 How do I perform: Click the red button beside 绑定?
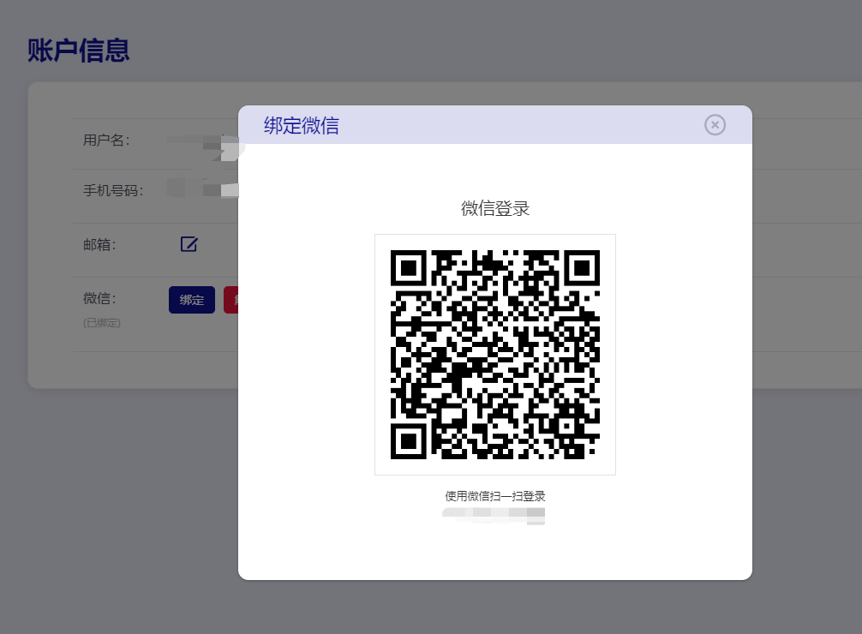click(x=230, y=300)
